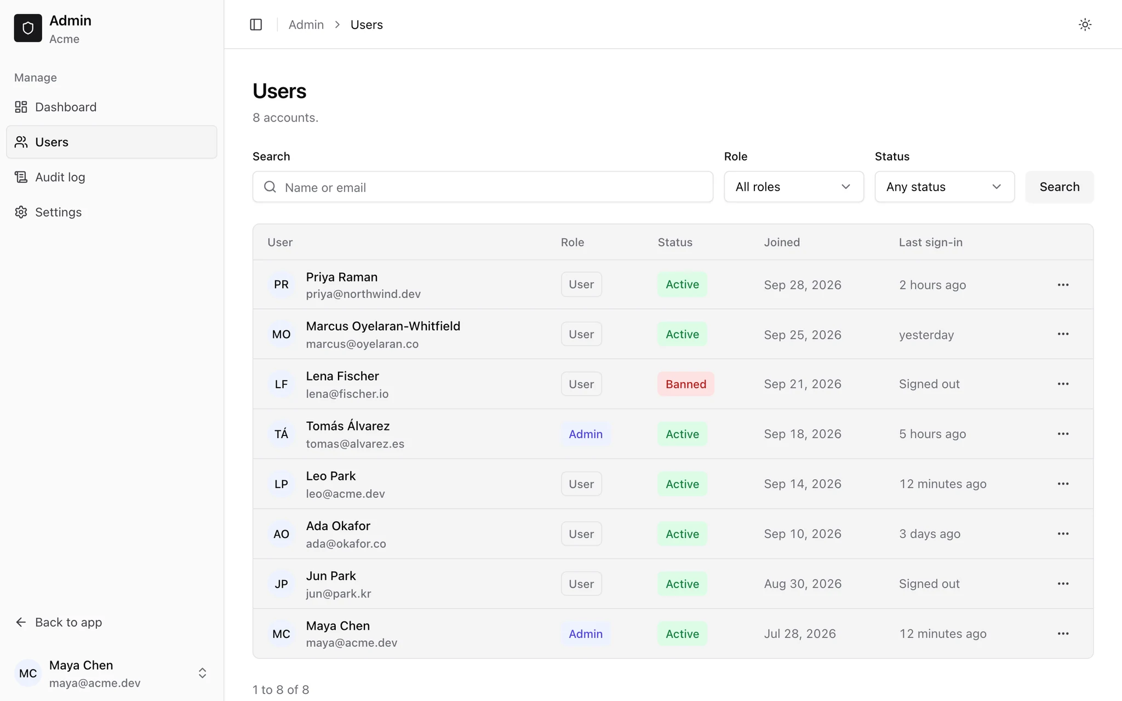Click the Status column header
1122x701 pixels.
[x=675, y=242]
